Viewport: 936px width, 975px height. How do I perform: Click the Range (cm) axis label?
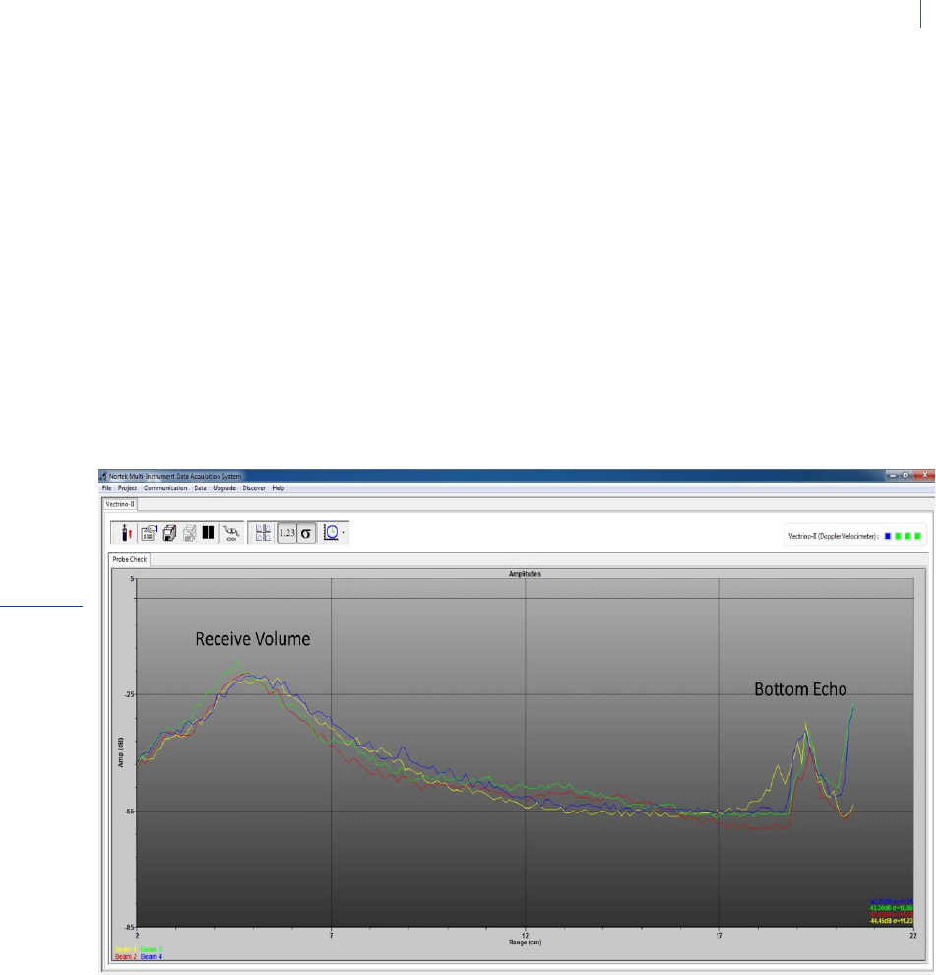point(526,942)
